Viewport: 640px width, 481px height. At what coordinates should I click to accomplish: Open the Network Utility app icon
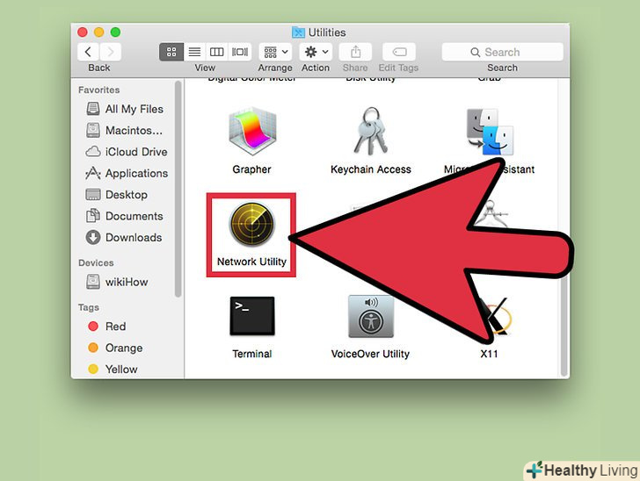click(x=251, y=225)
